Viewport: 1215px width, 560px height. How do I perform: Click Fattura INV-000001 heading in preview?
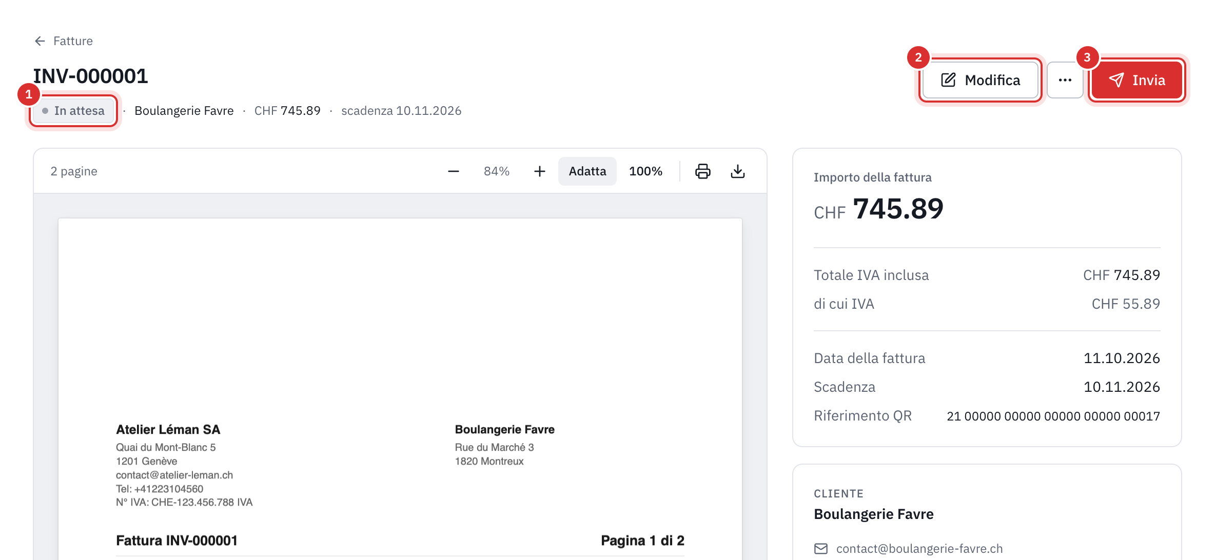click(177, 541)
